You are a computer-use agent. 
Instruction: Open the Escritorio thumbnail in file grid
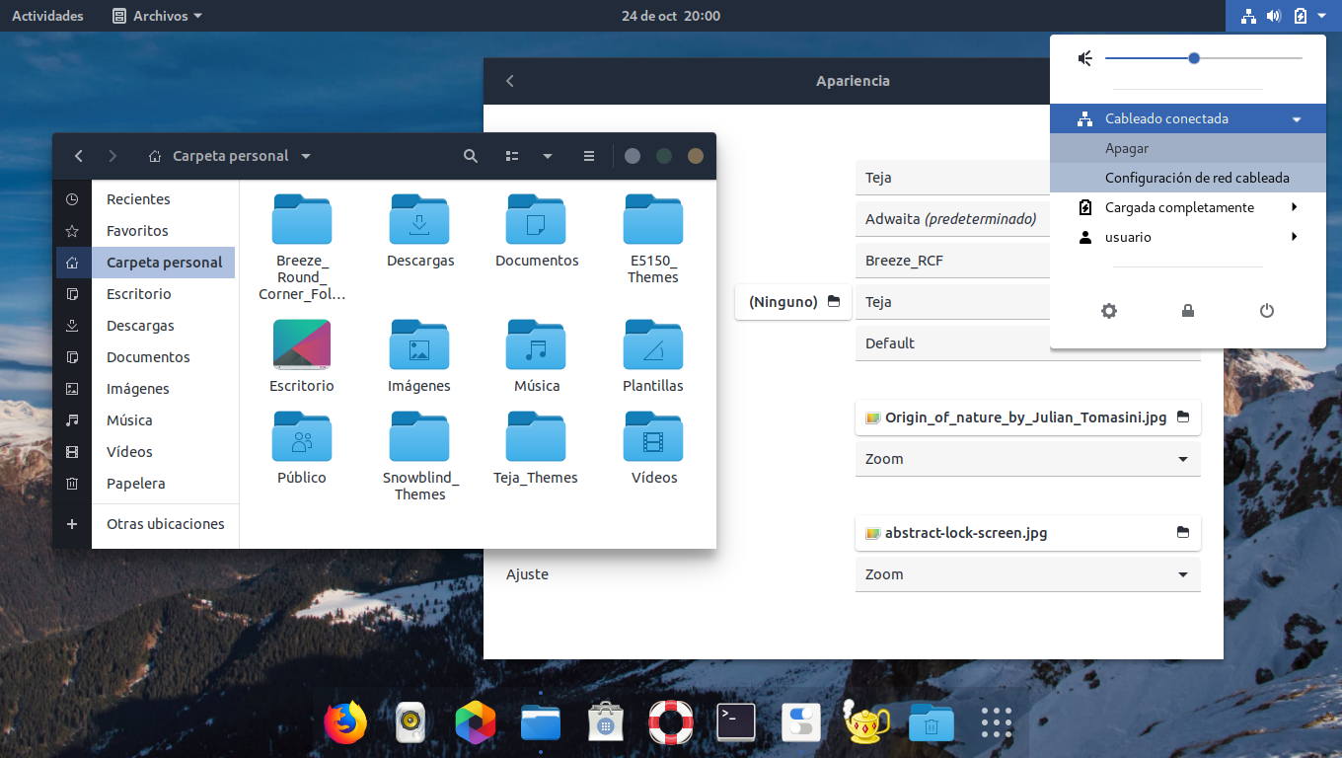pyautogui.click(x=302, y=344)
